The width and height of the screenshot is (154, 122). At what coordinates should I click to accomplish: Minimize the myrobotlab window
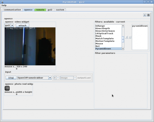coord(144,2)
